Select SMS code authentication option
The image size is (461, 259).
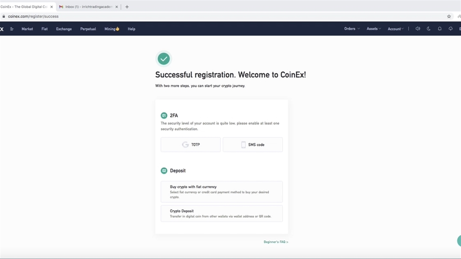pyautogui.click(x=252, y=145)
